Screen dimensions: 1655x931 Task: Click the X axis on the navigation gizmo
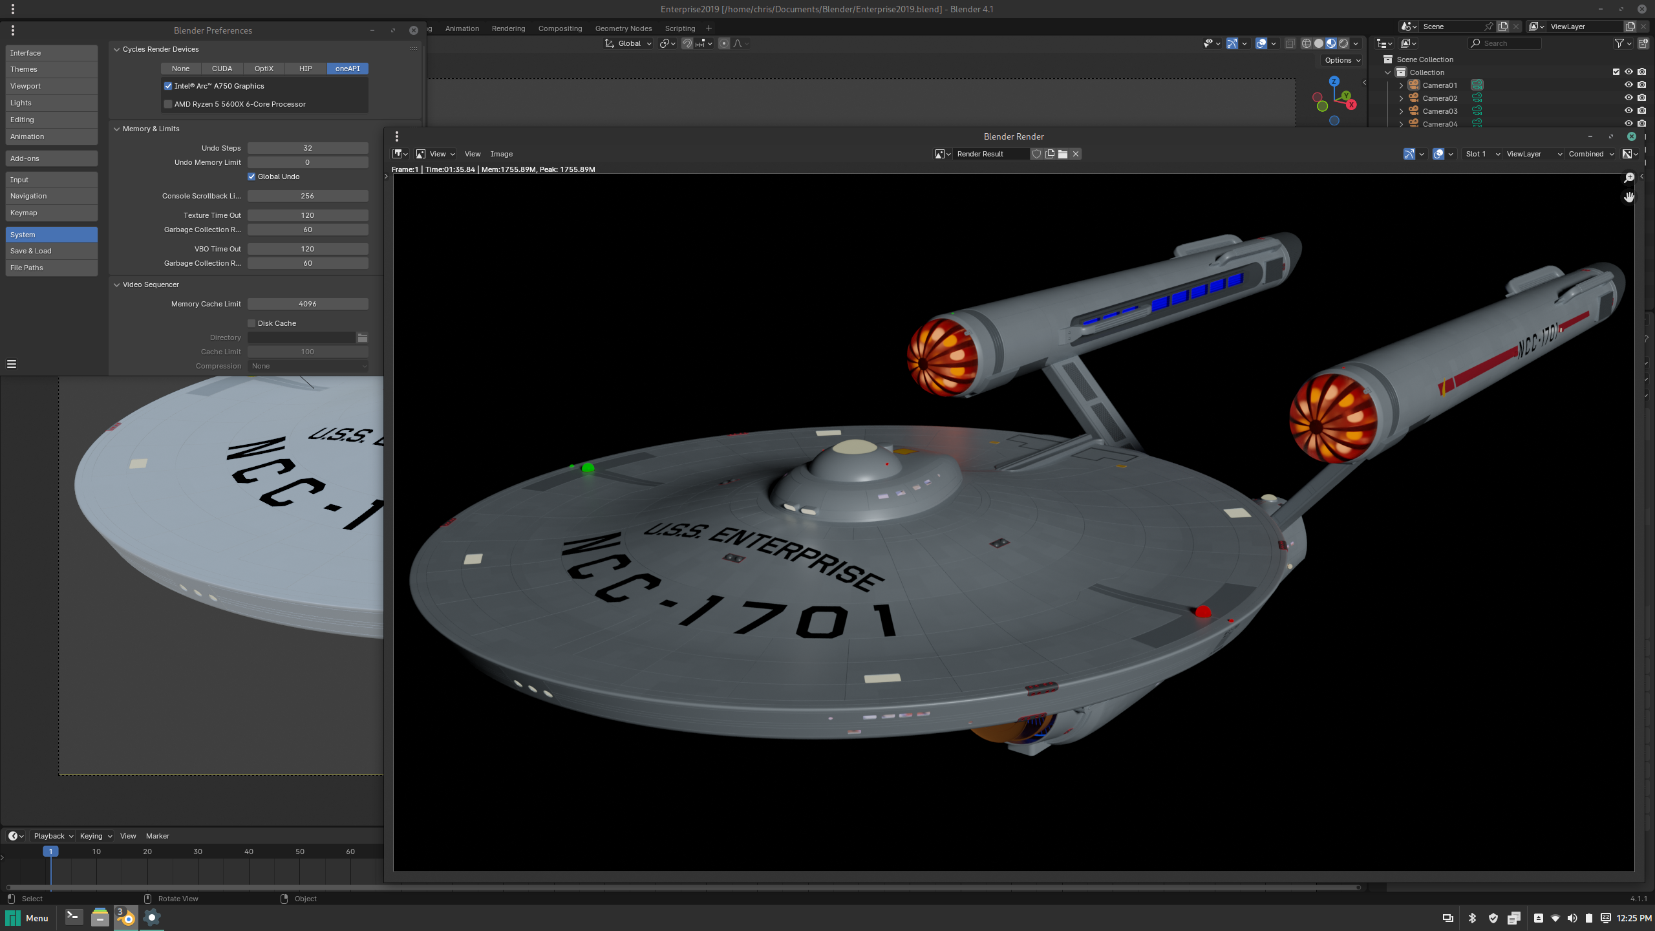click(x=1351, y=105)
